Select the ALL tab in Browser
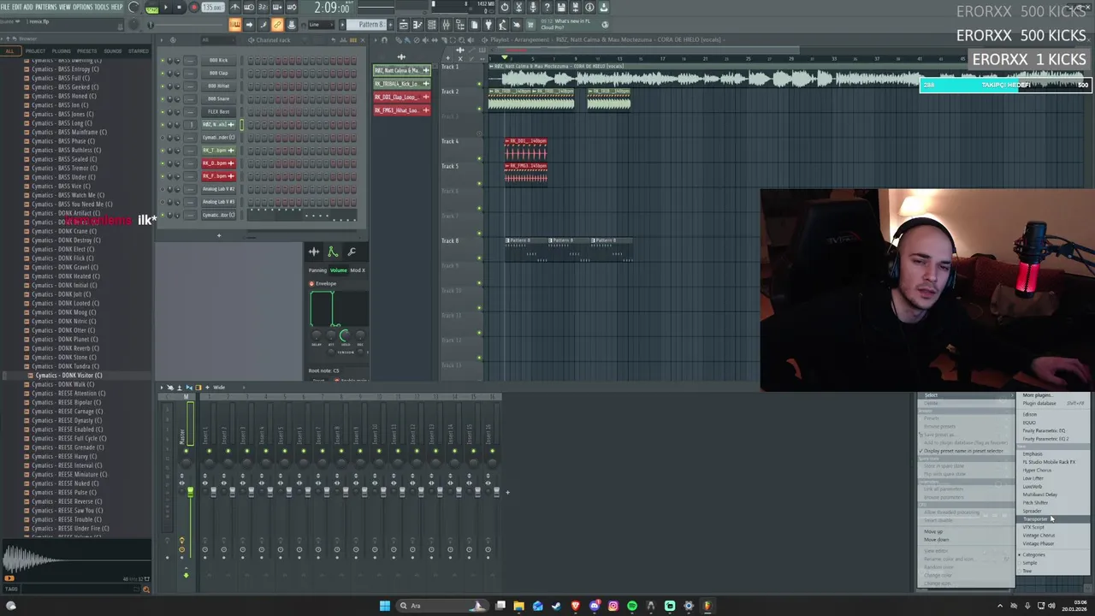1095x616 pixels. pos(9,50)
